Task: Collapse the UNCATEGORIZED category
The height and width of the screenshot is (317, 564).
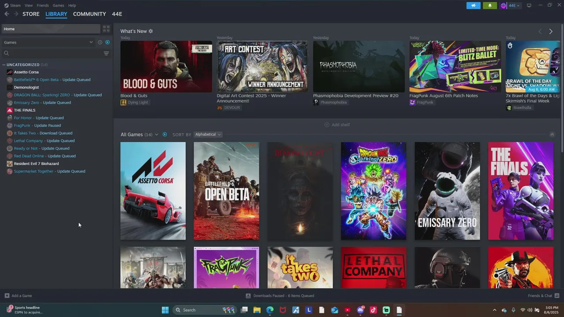Action: pyautogui.click(x=4, y=65)
